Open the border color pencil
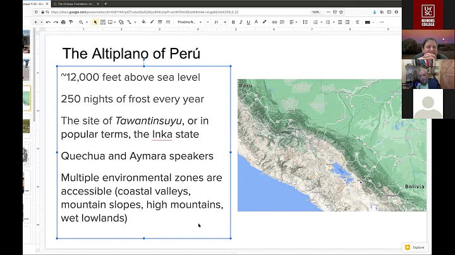This screenshot has height=255, width=455. 152,22
